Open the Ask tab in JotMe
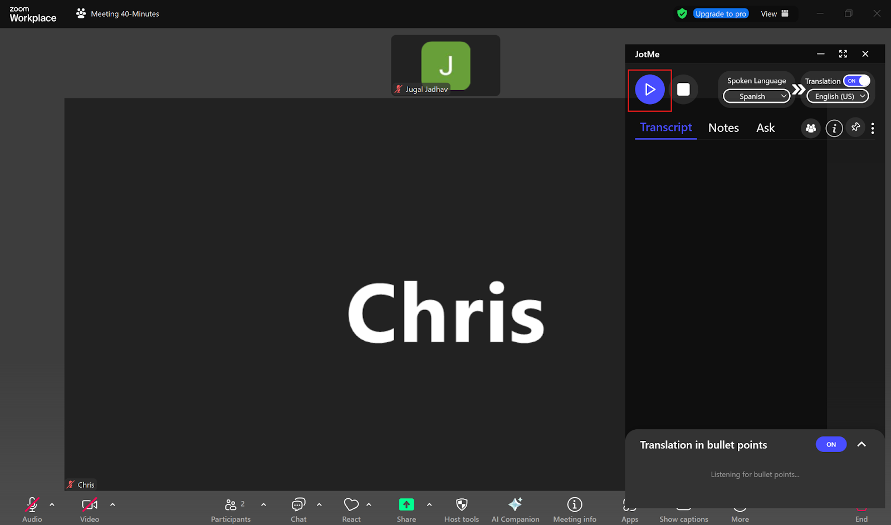Viewport: 891px width, 525px height. point(765,128)
